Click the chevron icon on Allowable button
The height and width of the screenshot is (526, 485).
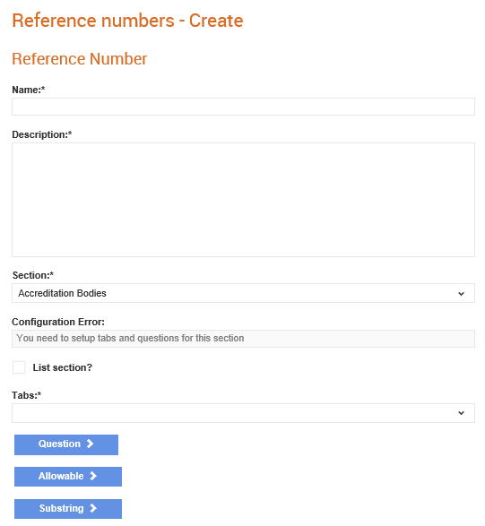click(x=93, y=476)
